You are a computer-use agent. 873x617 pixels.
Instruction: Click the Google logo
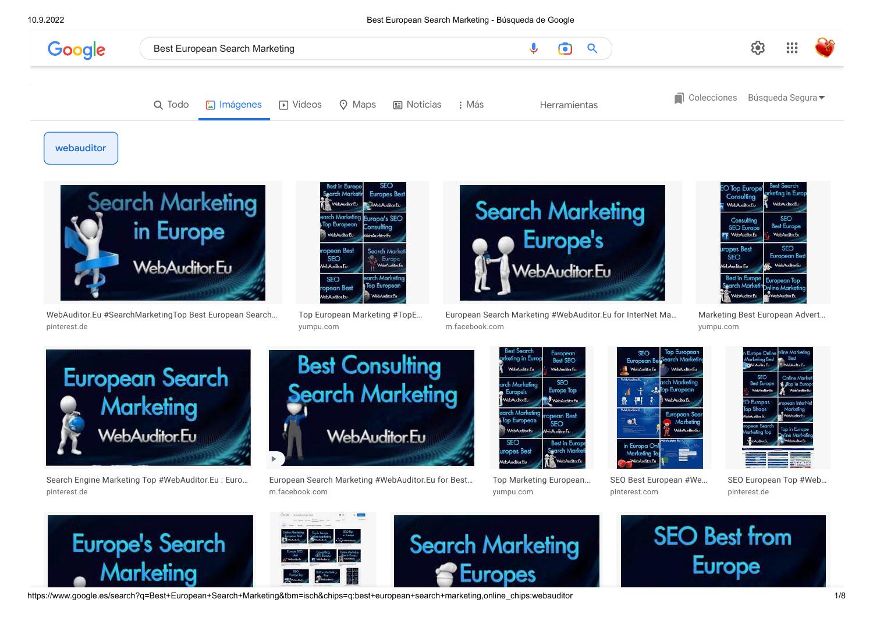click(76, 50)
